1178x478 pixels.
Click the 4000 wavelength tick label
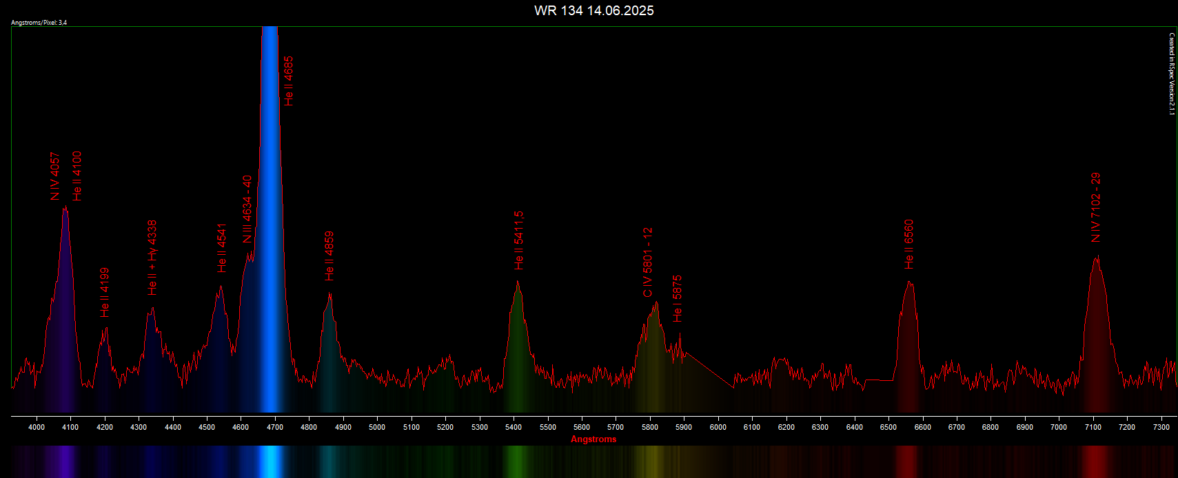tap(37, 427)
